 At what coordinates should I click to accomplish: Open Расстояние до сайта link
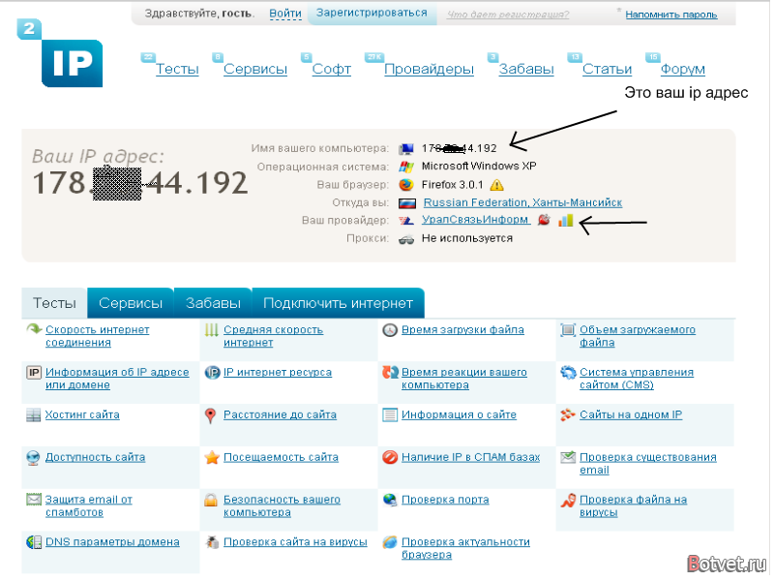(280, 414)
